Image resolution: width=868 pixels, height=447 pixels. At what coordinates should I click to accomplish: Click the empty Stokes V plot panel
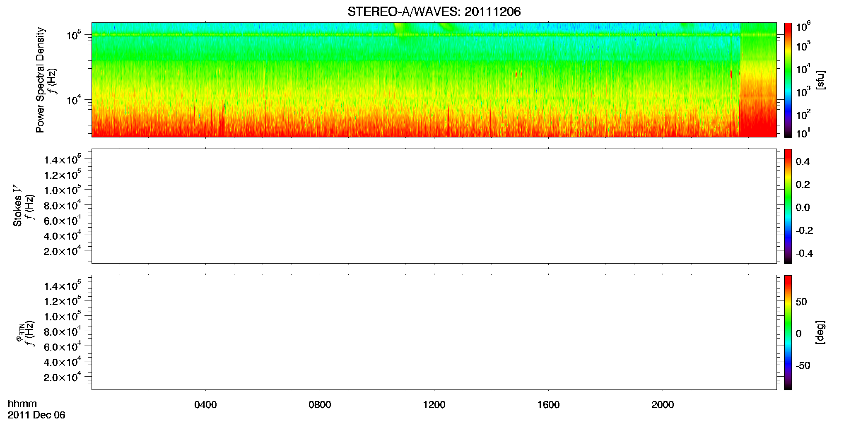point(434,206)
